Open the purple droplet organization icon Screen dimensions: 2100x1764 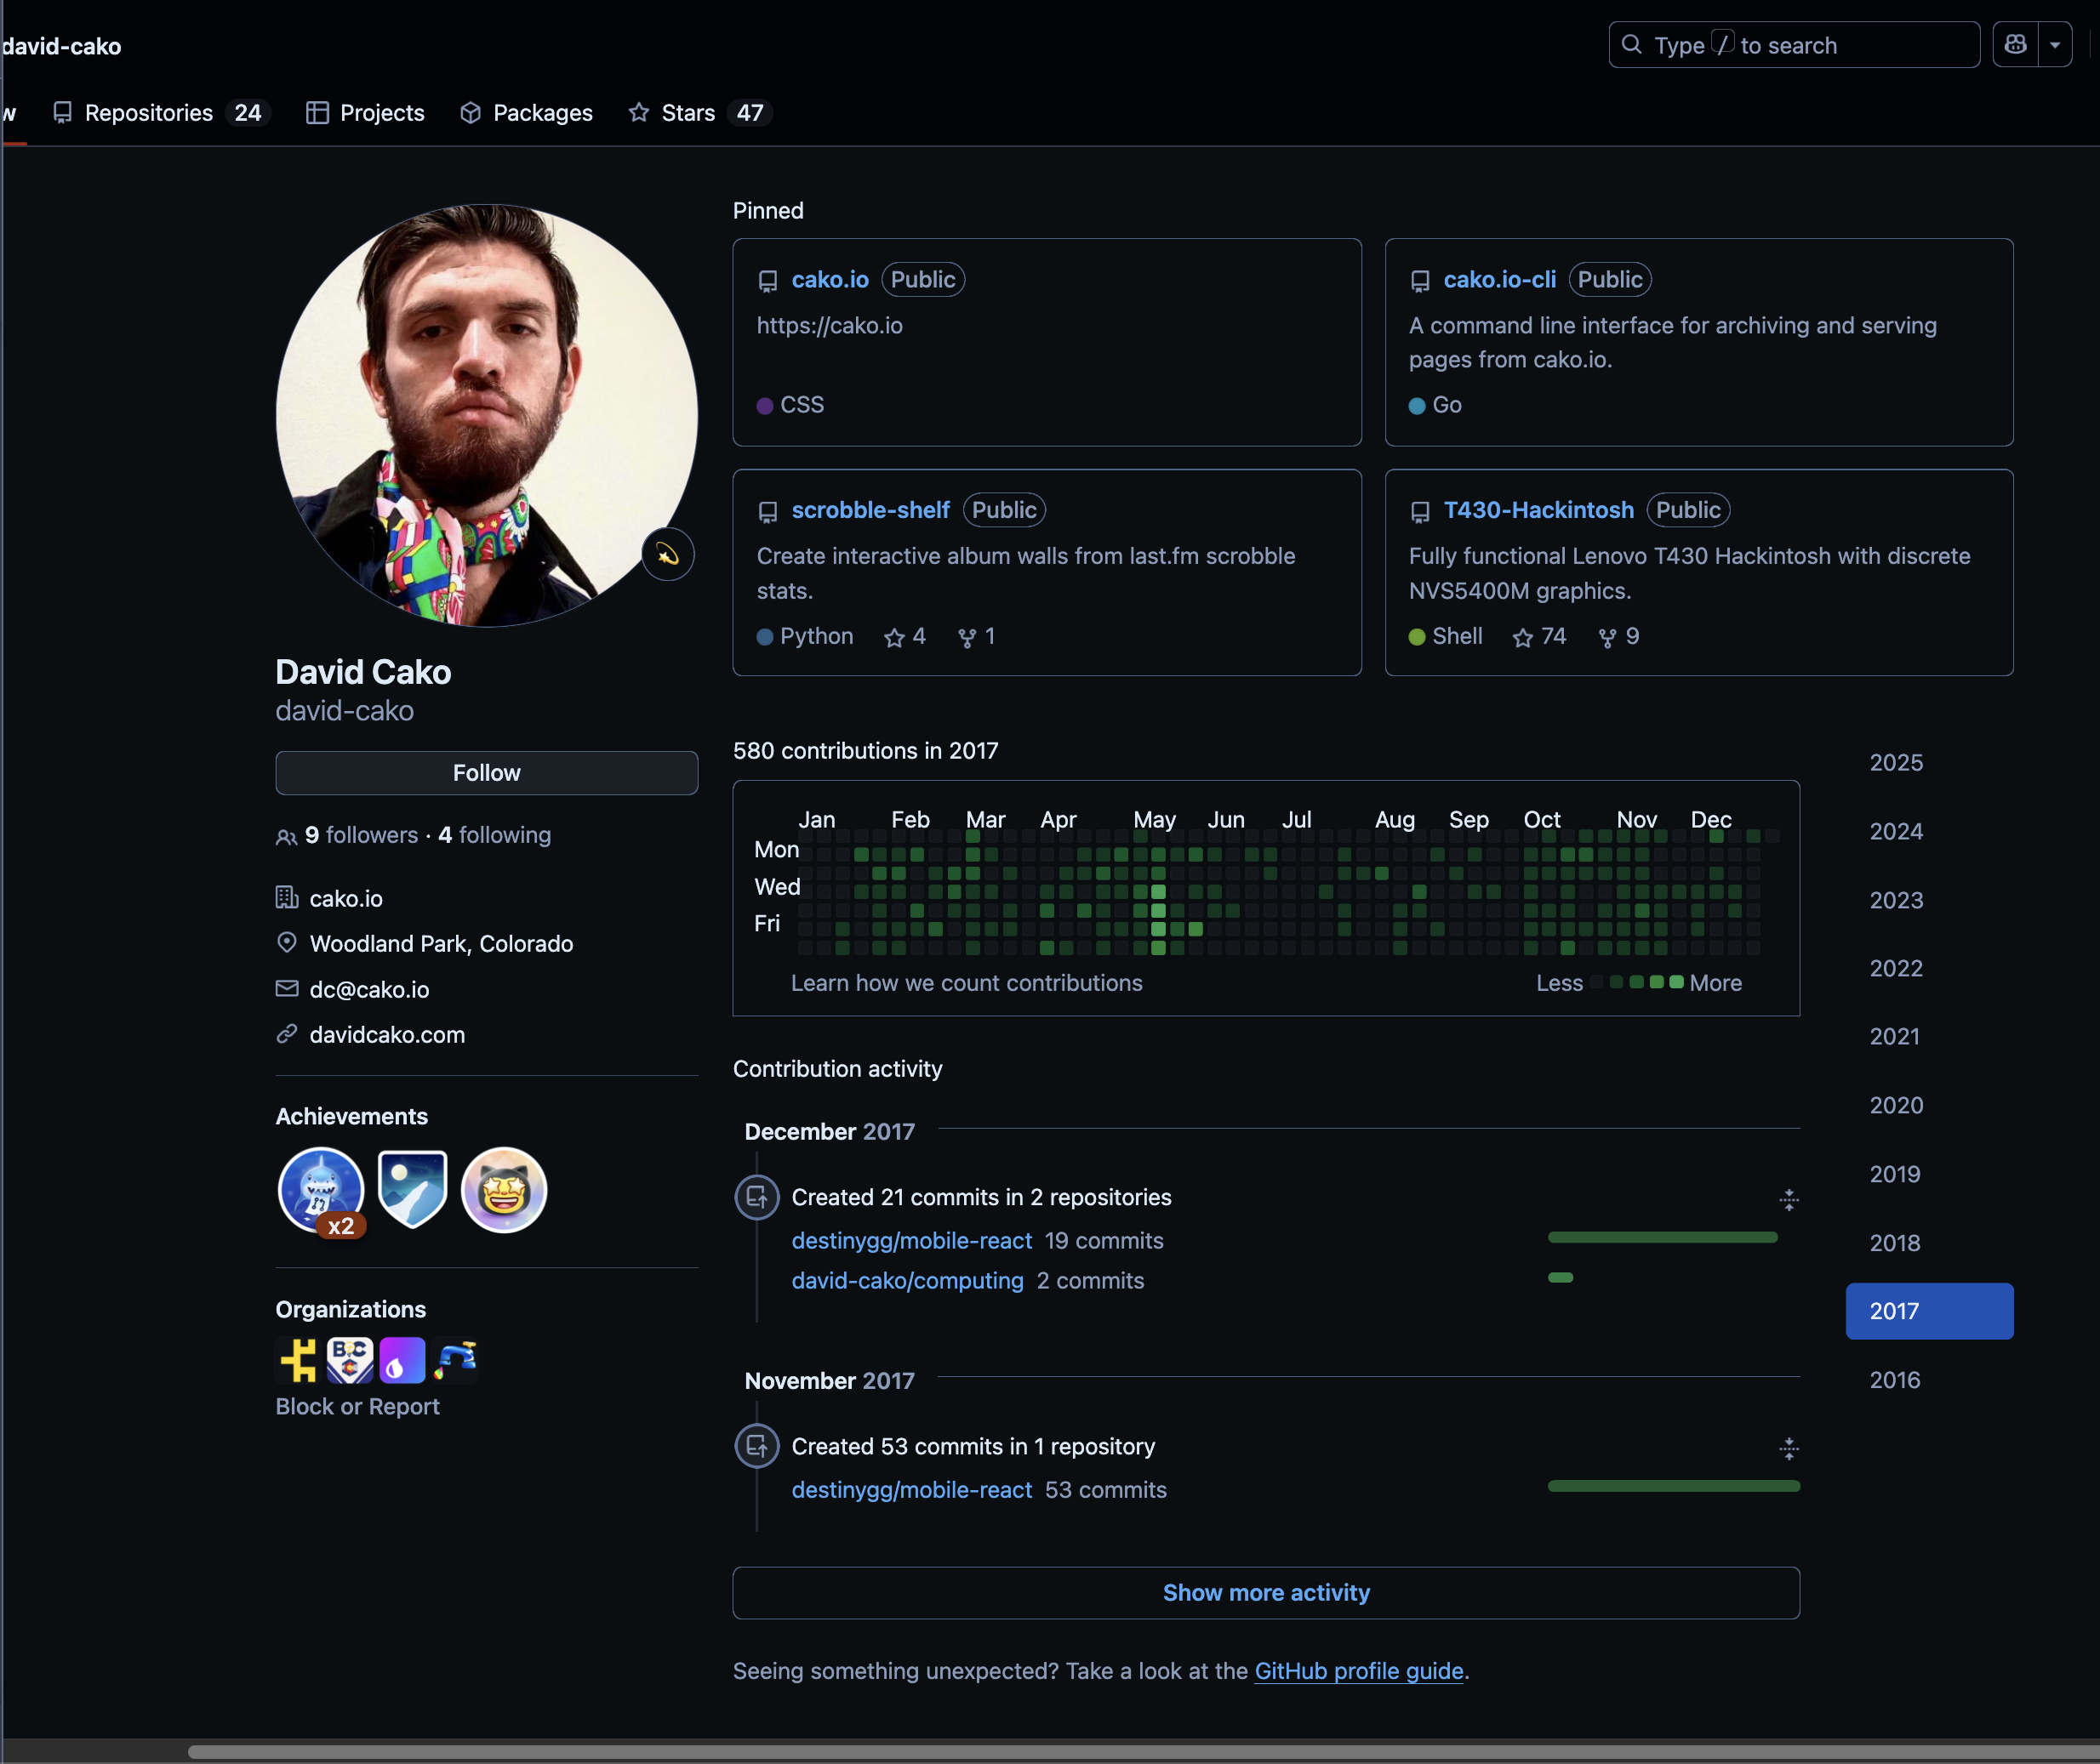(402, 1360)
